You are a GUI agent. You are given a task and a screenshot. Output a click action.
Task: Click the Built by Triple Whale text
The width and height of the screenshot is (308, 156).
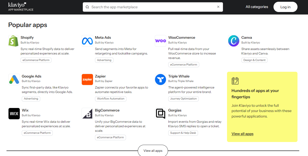point(181,81)
